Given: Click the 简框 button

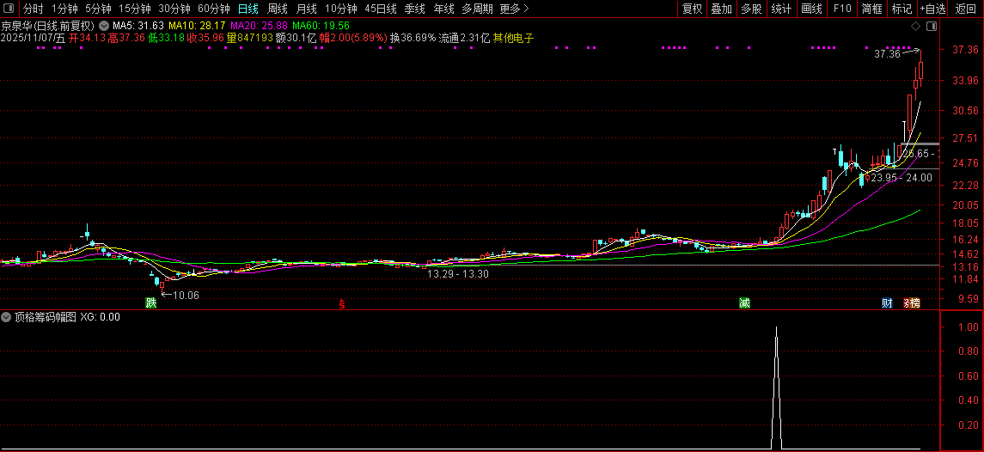Looking at the screenshot, I should 871,9.
